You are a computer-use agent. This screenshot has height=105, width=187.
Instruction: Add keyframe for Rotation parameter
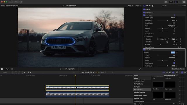pyautogui.click(x=181, y=42)
